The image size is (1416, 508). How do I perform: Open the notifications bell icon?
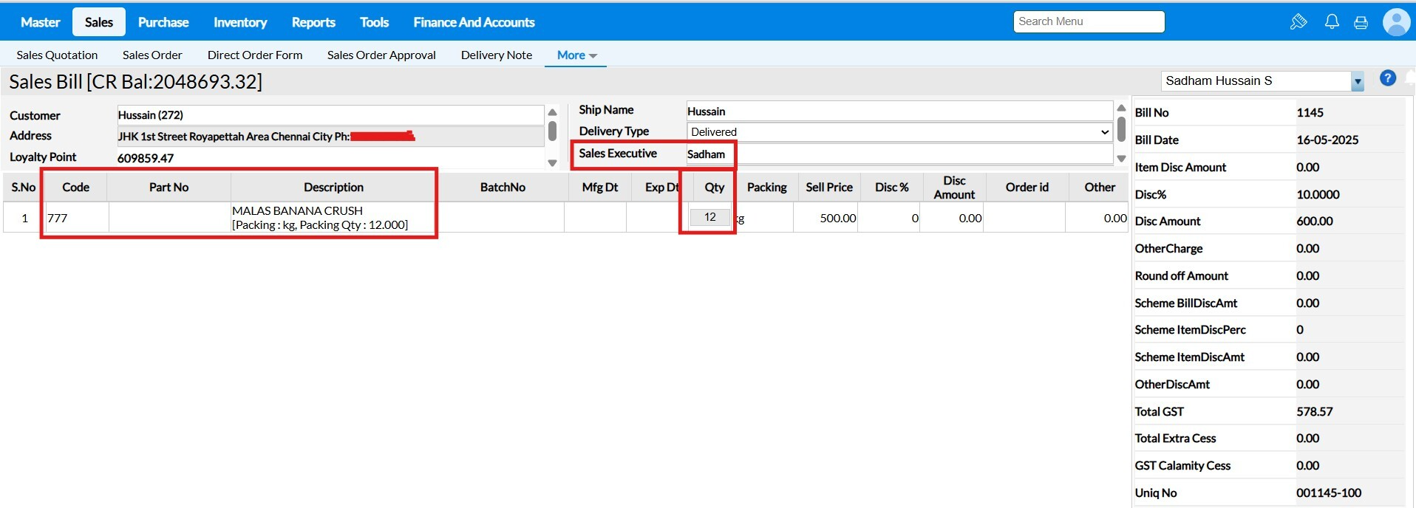[1332, 22]
